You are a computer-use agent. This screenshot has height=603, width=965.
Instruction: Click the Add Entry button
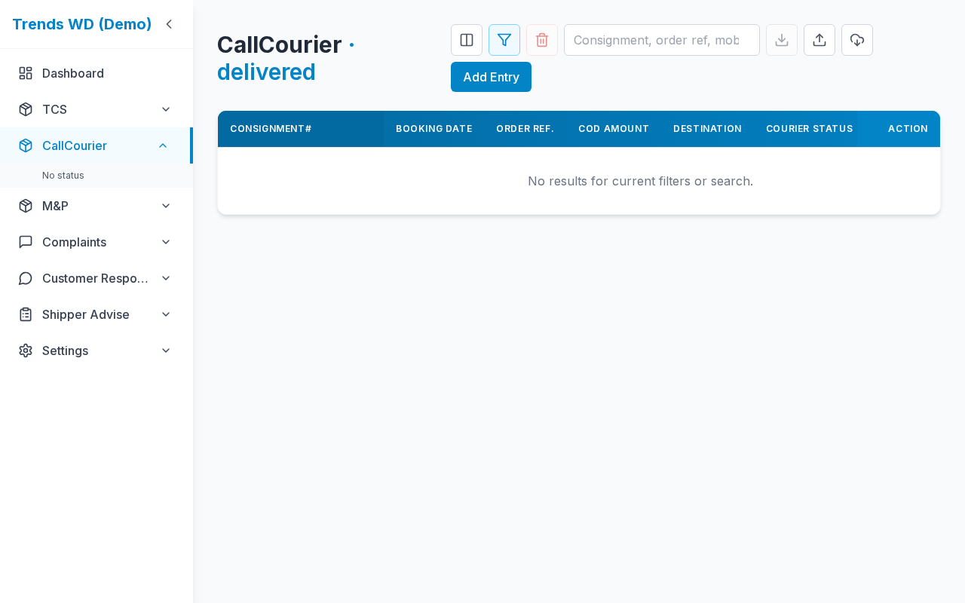pyautogui.click(x=491, y=77)
